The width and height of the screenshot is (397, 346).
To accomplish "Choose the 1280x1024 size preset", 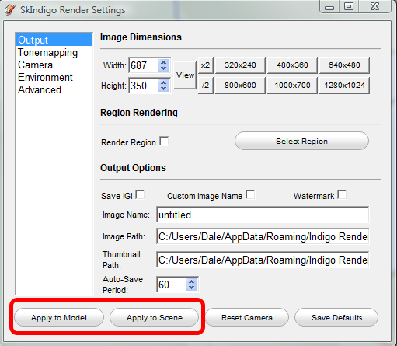I will pos(344,86).
